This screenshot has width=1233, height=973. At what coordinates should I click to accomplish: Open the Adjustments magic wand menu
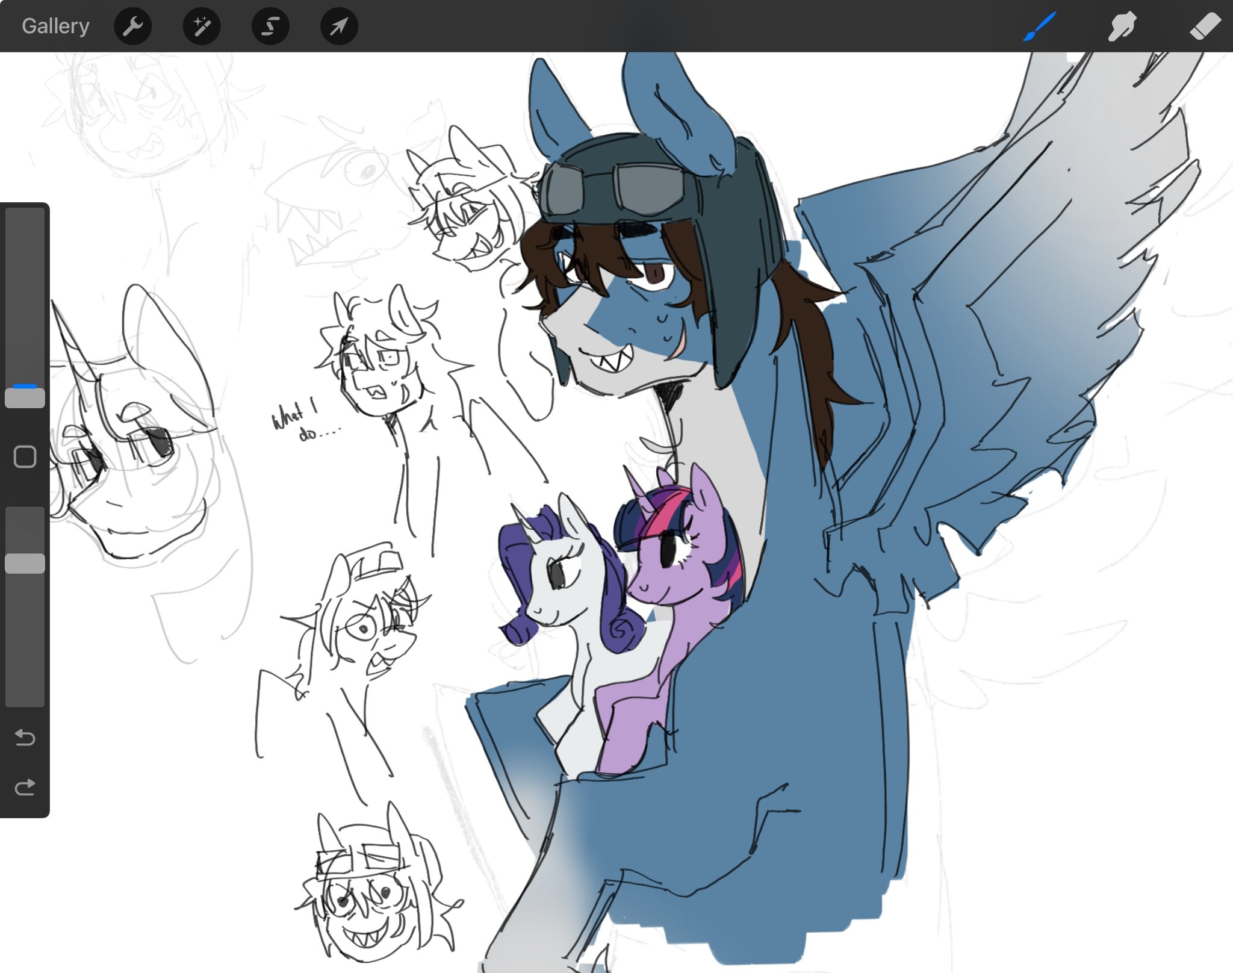[x=202, y=26]
